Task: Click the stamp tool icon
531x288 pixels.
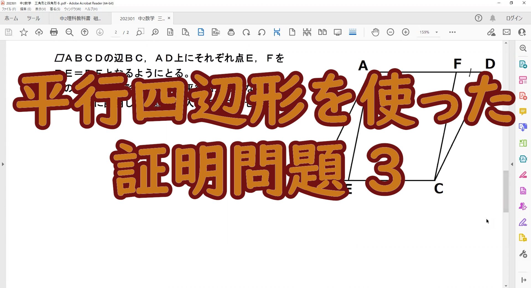Action: 231,32
